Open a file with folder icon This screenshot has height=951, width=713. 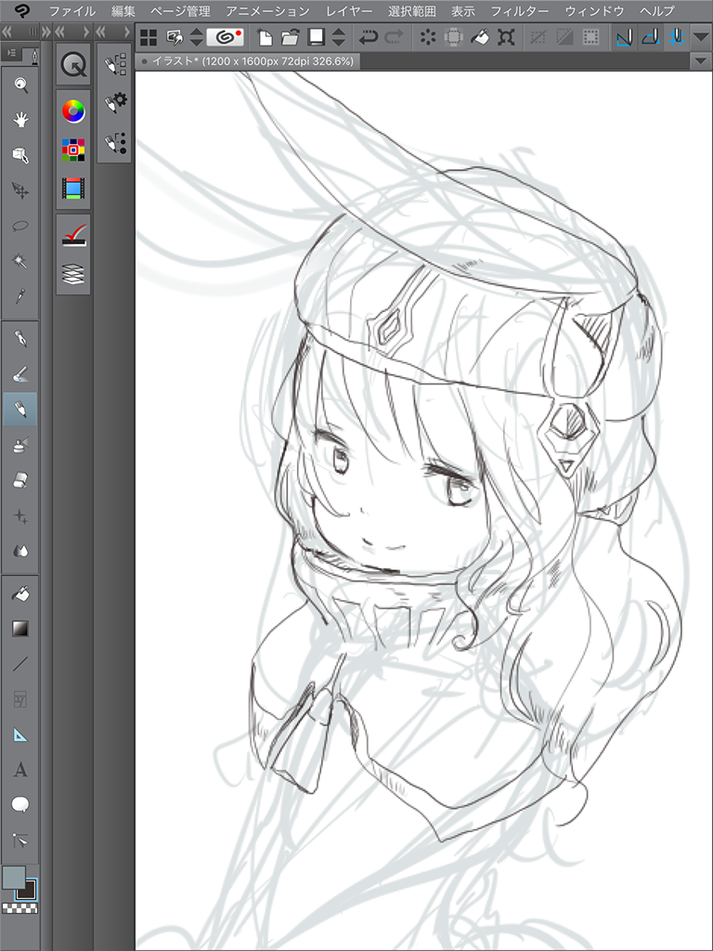coord(290,37)
